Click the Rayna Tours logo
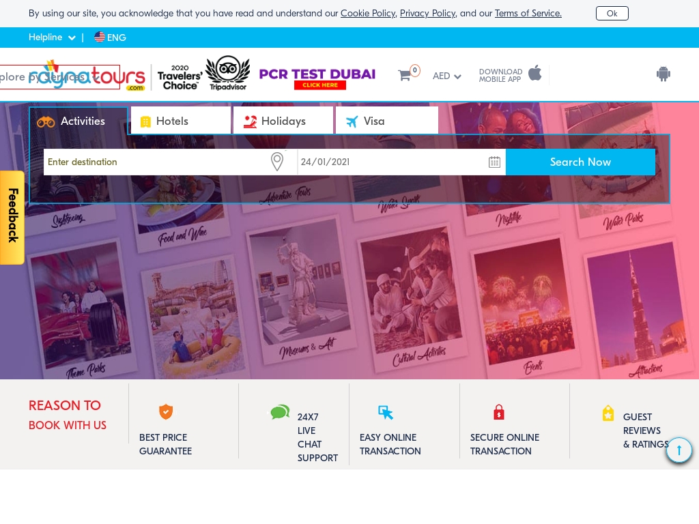This screenshot has height=524, width=699. point(87,75)
